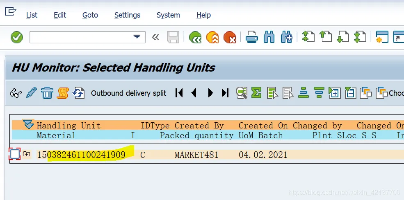The width and height of the screenshot is (404, 200).
Task: Collapse all hierarchy levels icon
Action: tap(350, 93)
